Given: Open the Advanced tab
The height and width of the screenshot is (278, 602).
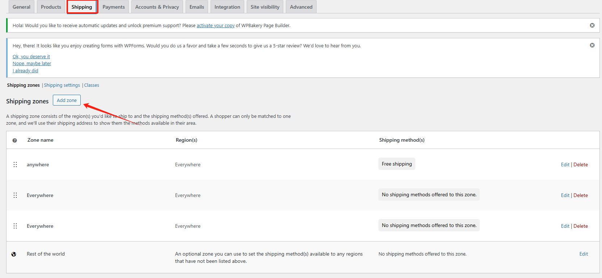Looking at the screenshot, I should (x=301, y=7).
